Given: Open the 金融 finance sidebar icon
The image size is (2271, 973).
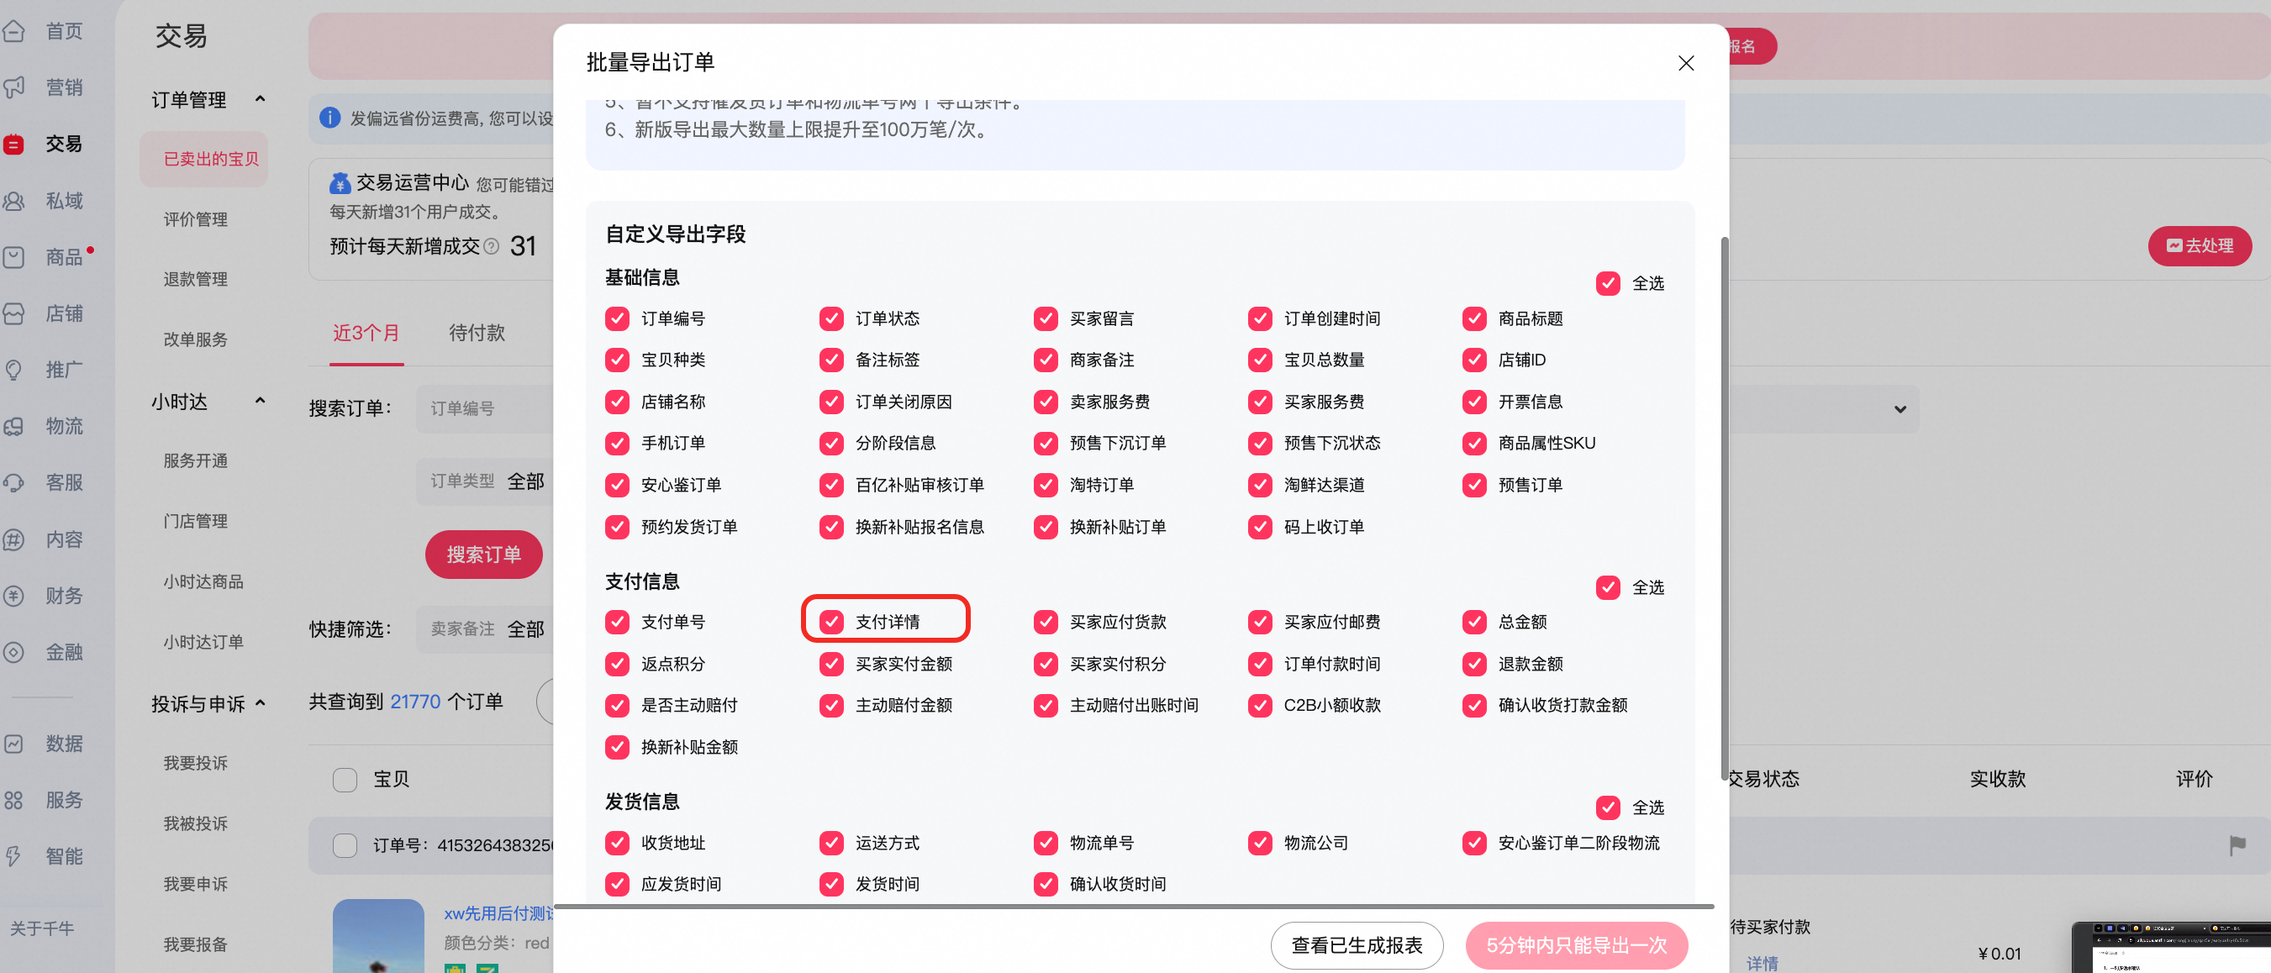Looking at the screenshot, I should [13, 652].
